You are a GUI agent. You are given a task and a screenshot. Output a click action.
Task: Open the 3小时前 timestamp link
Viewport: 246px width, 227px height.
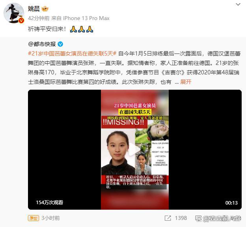pyautogui.click(x=50, y=218)
